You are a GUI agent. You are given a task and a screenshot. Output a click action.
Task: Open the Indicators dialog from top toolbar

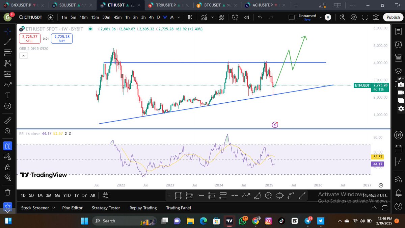click(x=204, y=18)
